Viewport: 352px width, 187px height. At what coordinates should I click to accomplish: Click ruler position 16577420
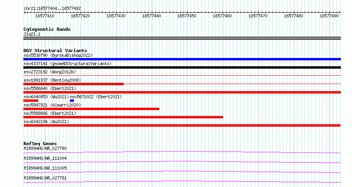[80, 16]
